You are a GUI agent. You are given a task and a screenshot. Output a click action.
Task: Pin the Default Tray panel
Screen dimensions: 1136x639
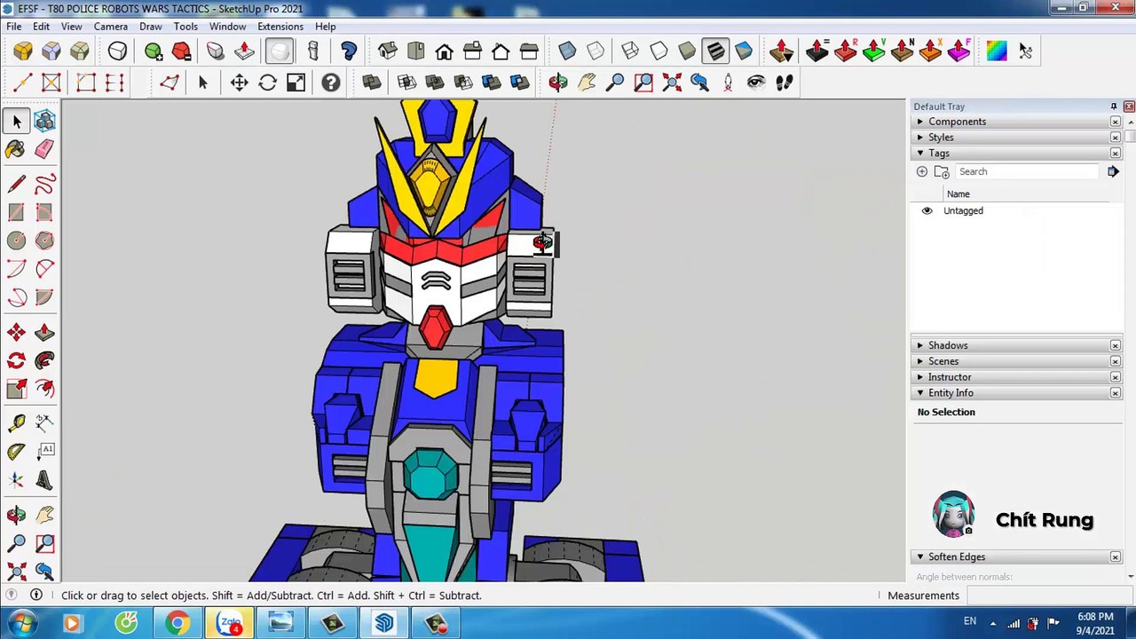click(x=1114, y=106)
